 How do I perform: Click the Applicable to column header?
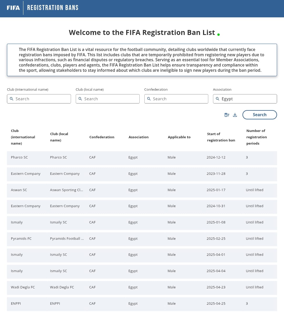tap(179, 137)
